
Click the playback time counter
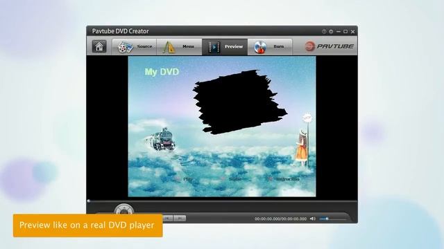click(x=280, y=219)
